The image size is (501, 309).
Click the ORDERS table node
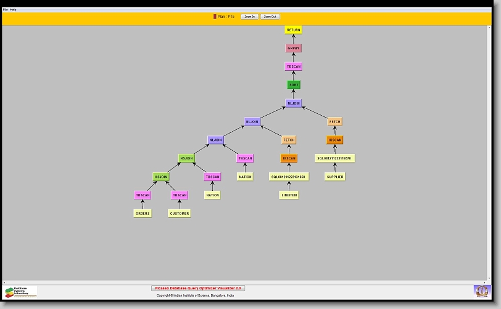click(143, 214)
